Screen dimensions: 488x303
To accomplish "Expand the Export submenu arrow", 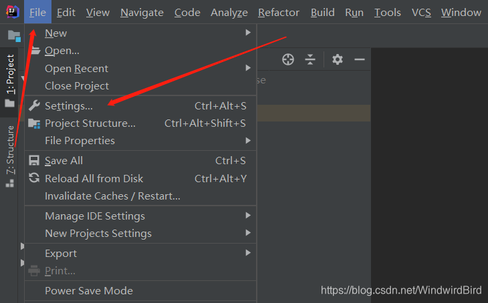I will (x=248, y=253).
